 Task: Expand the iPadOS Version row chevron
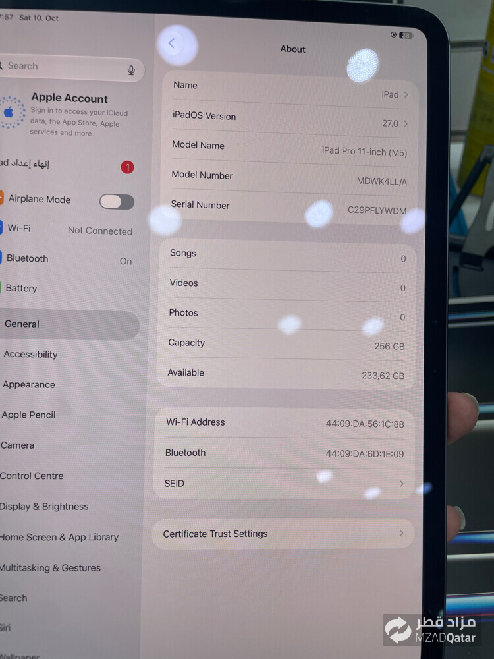(x=406, y=124)
